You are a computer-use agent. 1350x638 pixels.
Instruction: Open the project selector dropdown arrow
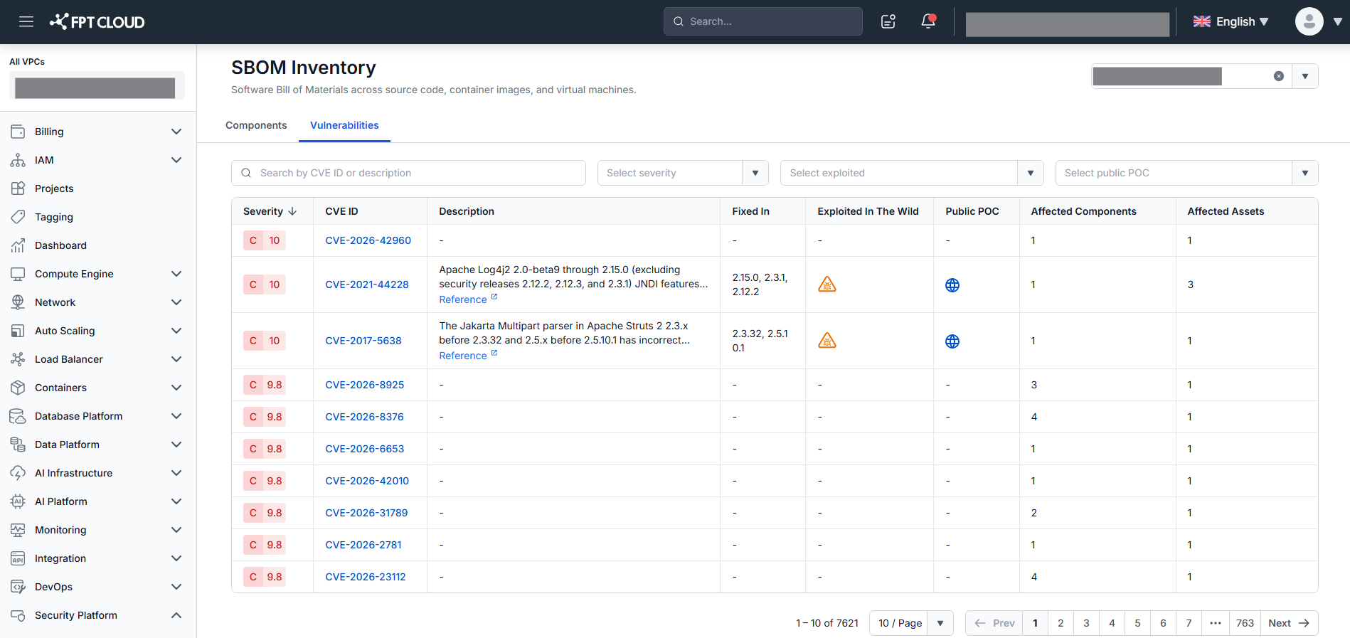1305,76
